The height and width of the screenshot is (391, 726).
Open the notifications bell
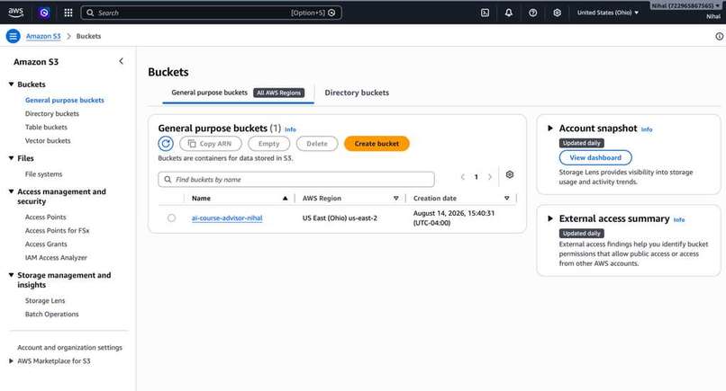pyautogui.click(x=508, y=13)
